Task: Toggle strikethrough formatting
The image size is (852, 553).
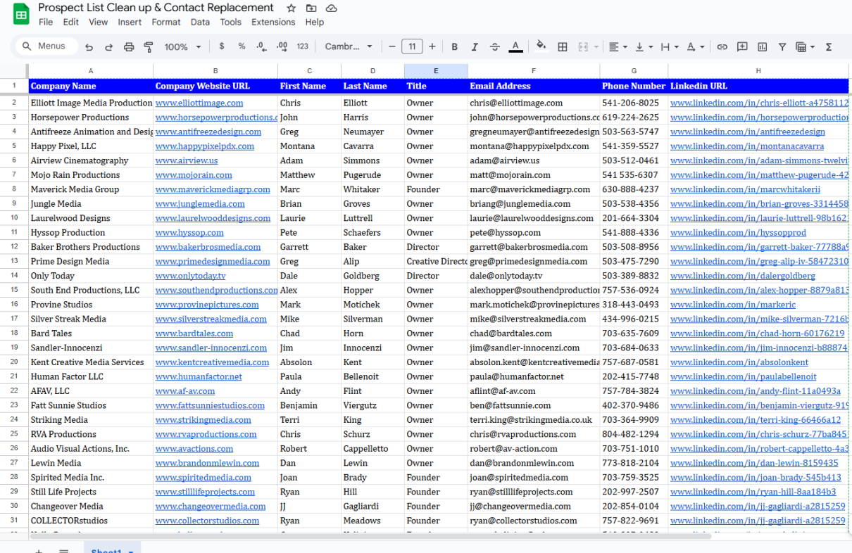Action: [x=495, y=47]
